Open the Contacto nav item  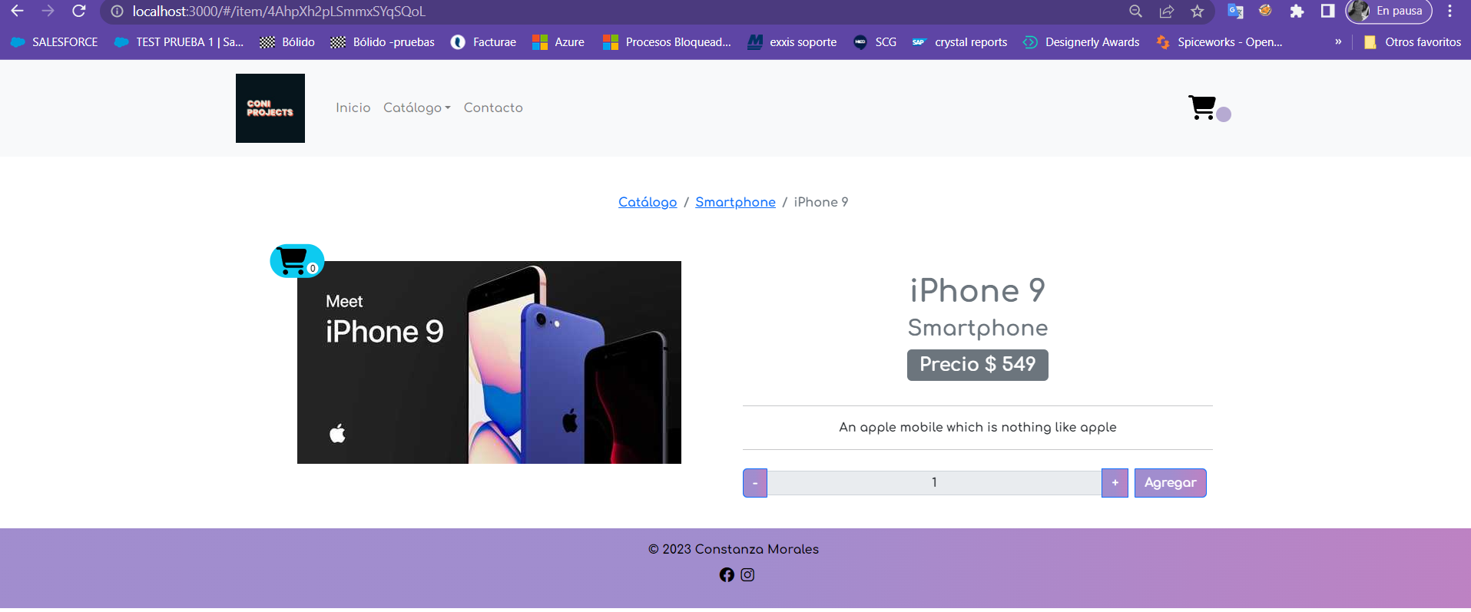point(493,108)
